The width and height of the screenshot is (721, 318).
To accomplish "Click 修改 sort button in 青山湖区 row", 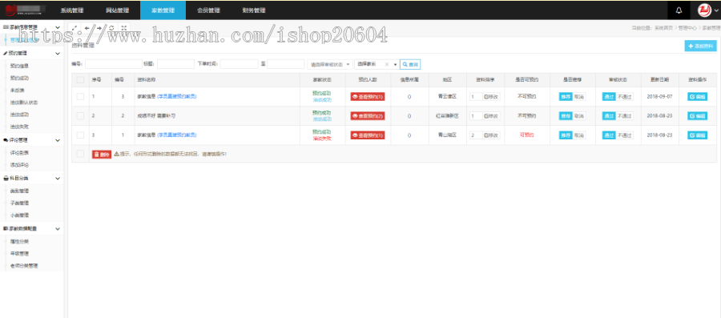I will point(492,135).
